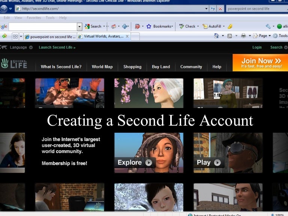Click the secondlife.com address bar
The image size is (288, 216).
(110, 9)
